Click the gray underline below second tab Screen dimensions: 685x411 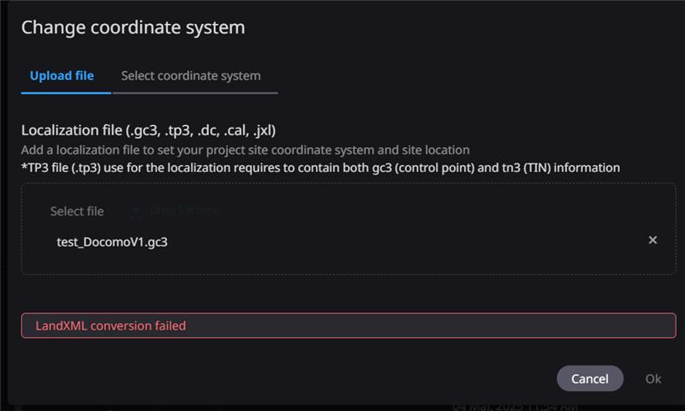[x=195, y=92]
